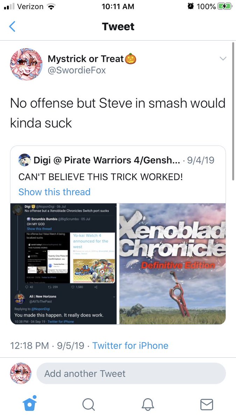Tap the Add another Tweet field

[x=131, y=373]
